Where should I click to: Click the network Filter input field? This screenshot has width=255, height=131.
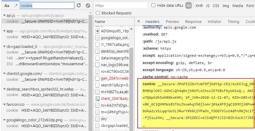[121, 6]
